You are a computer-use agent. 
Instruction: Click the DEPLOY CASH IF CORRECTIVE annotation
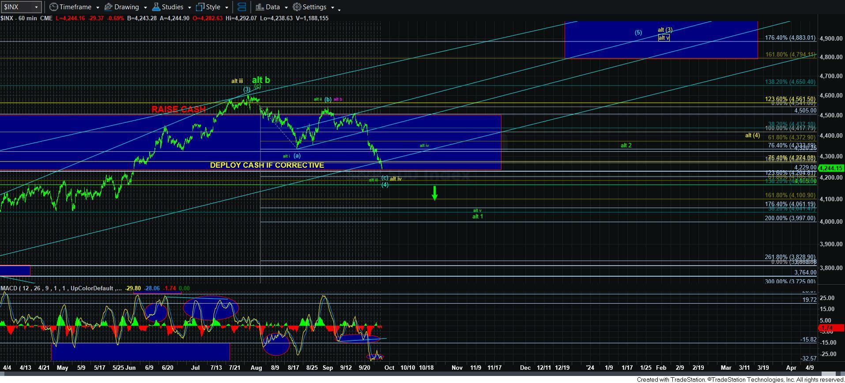[267, 165]
